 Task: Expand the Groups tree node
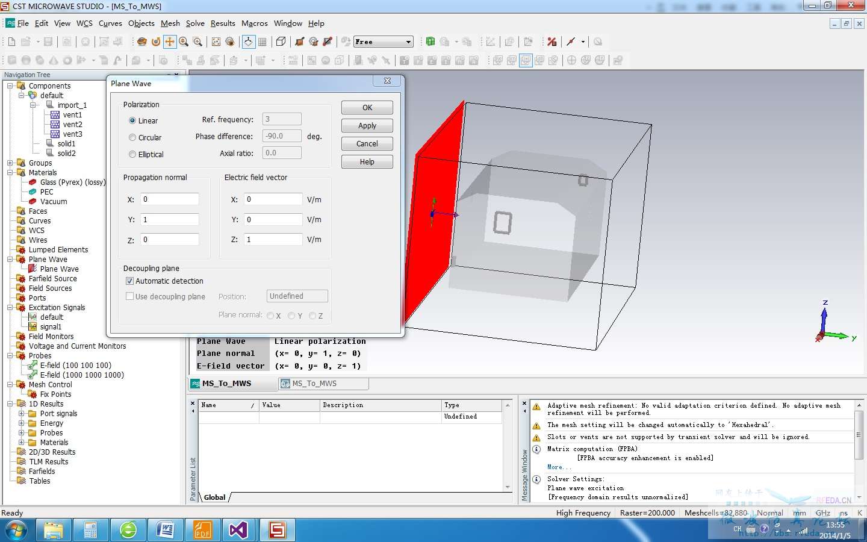[10, 163]
